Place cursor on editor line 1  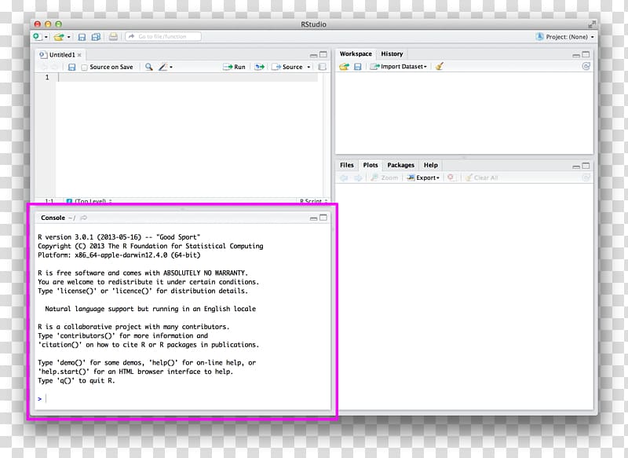coord(188,77)
